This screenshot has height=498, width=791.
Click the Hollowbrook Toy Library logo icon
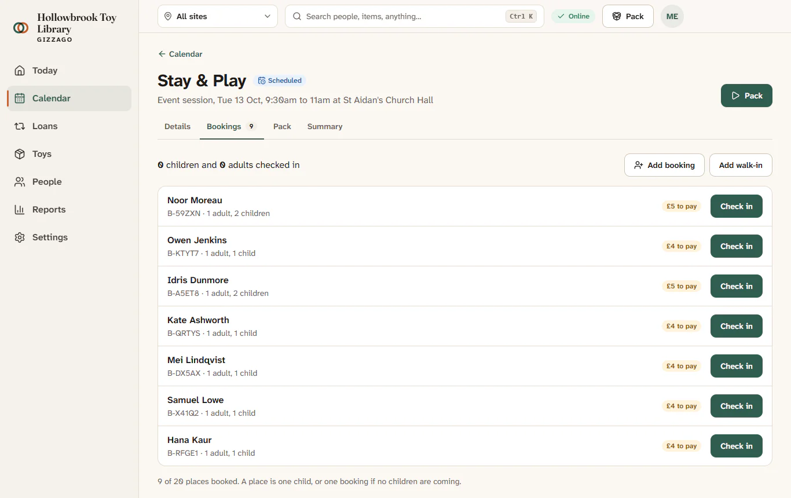21,28
